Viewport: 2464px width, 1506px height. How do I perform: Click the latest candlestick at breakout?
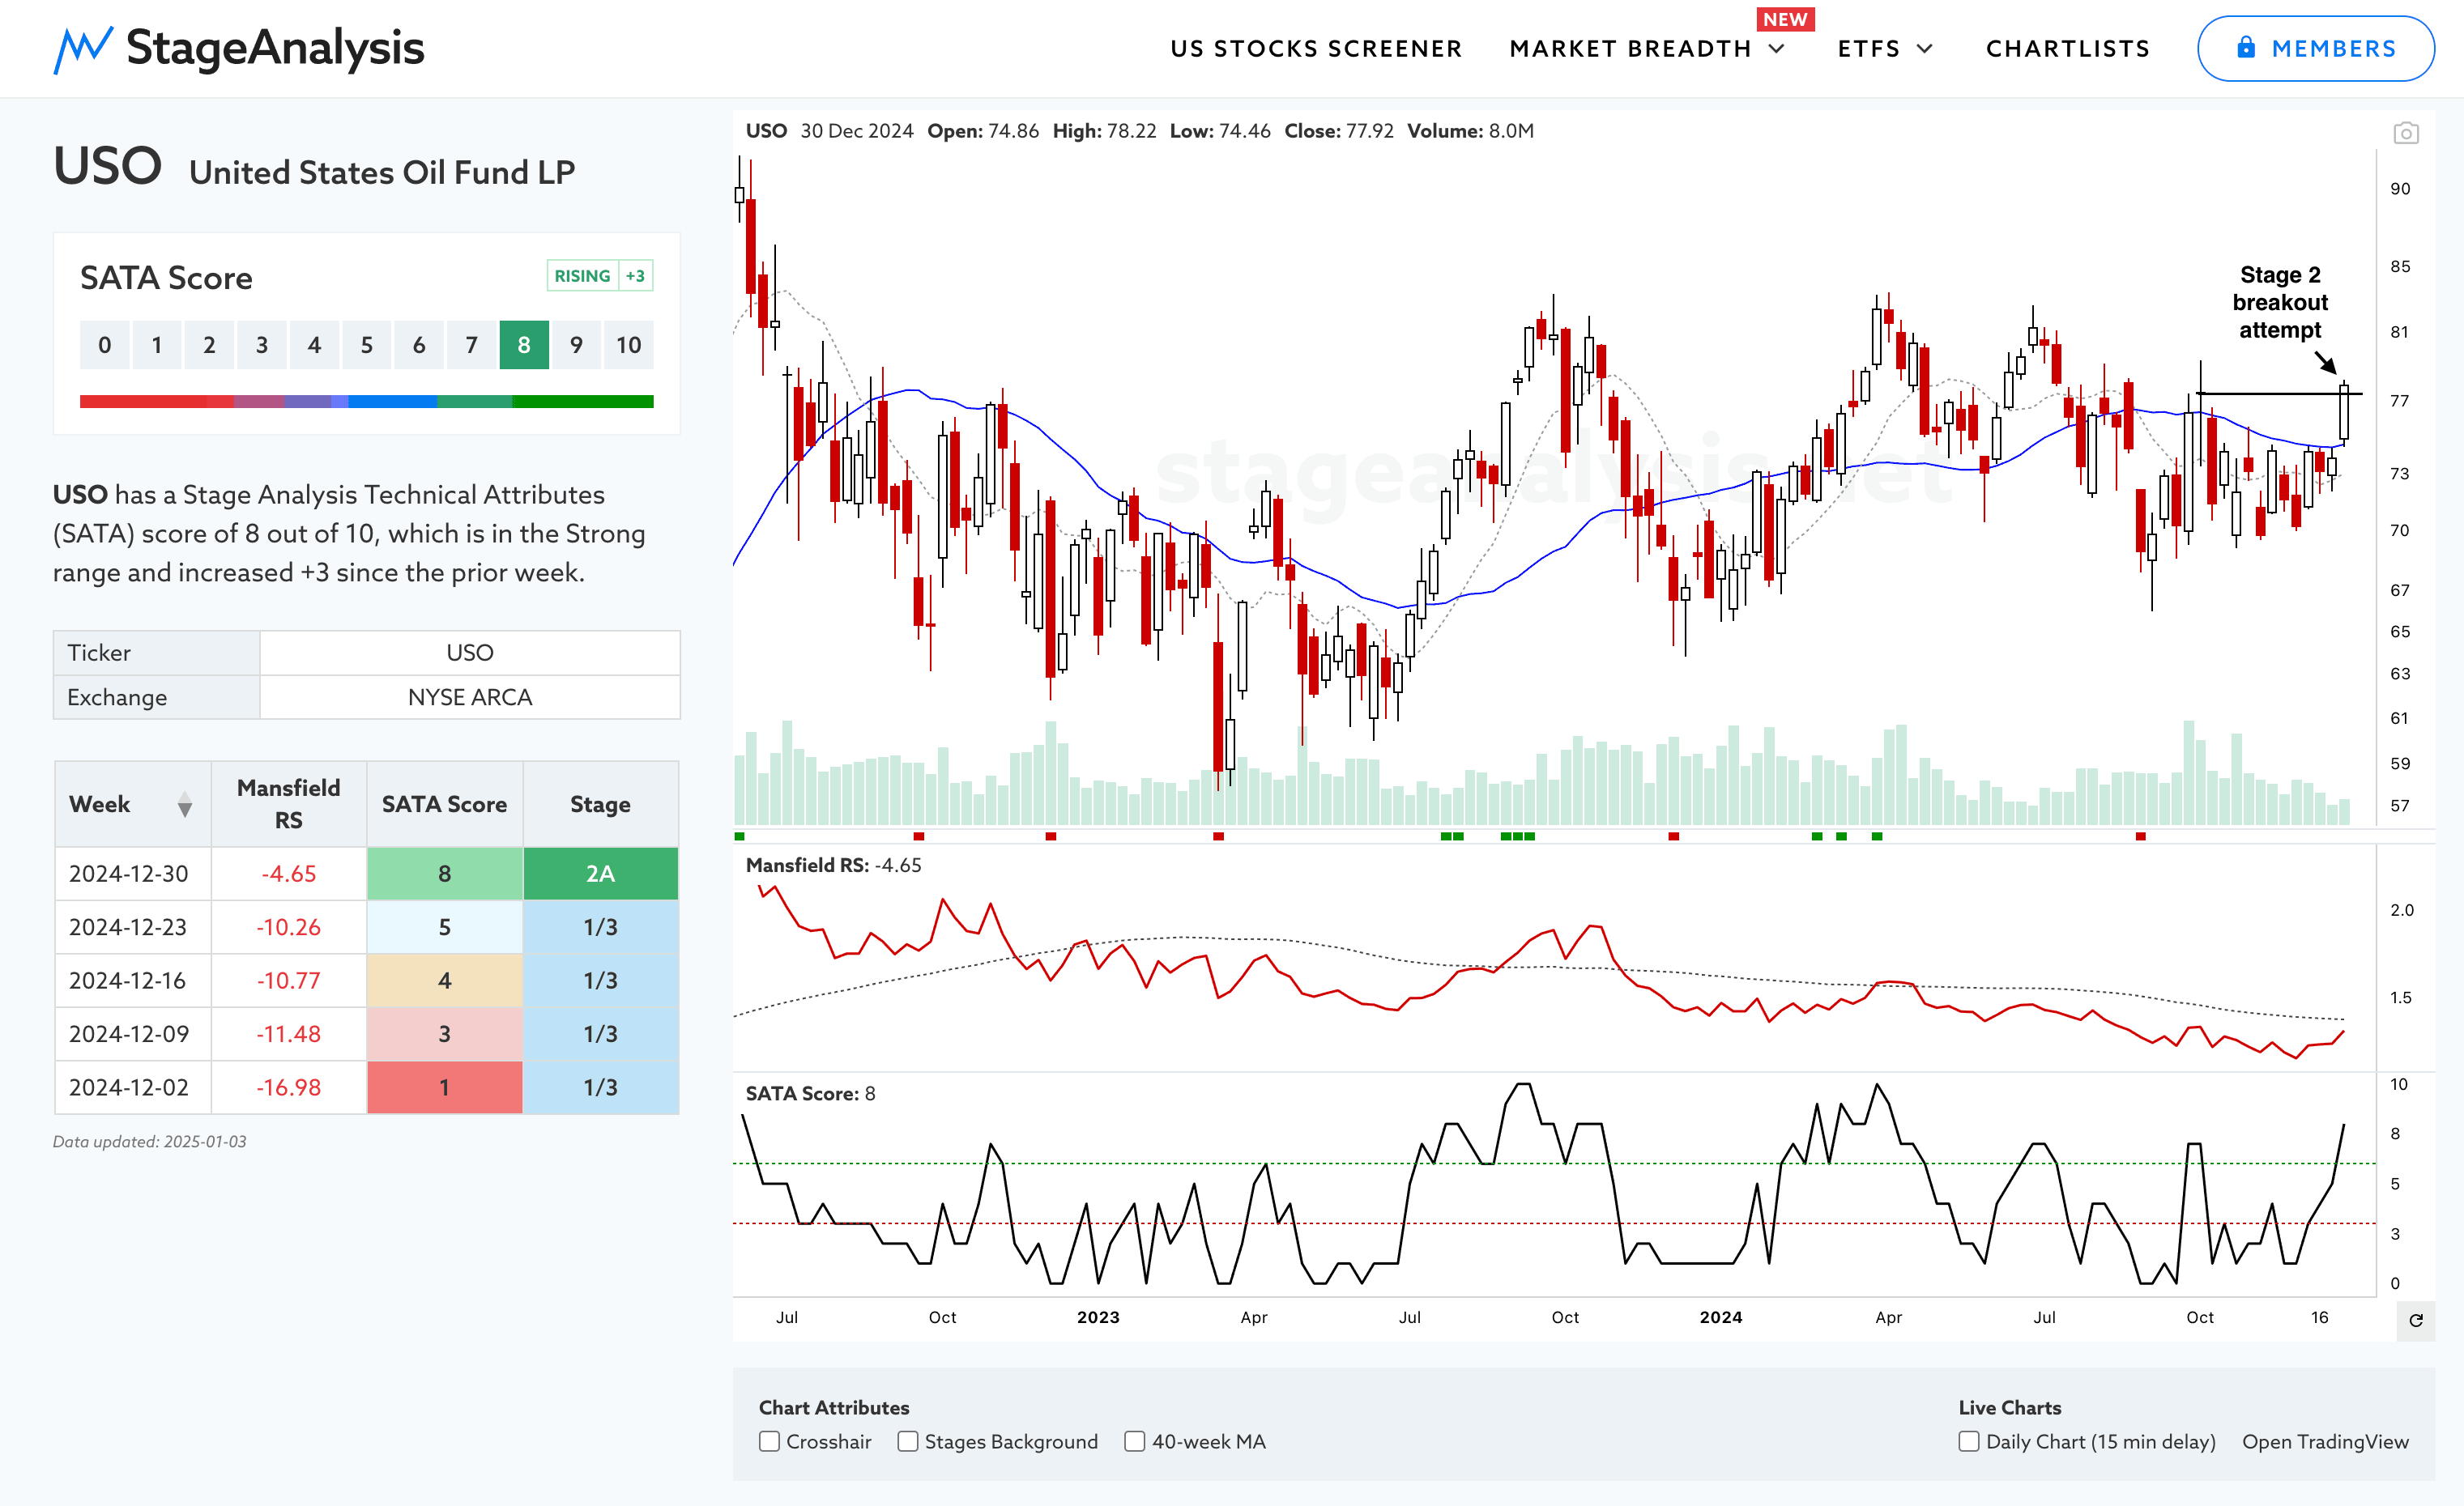click(2344, 414)
